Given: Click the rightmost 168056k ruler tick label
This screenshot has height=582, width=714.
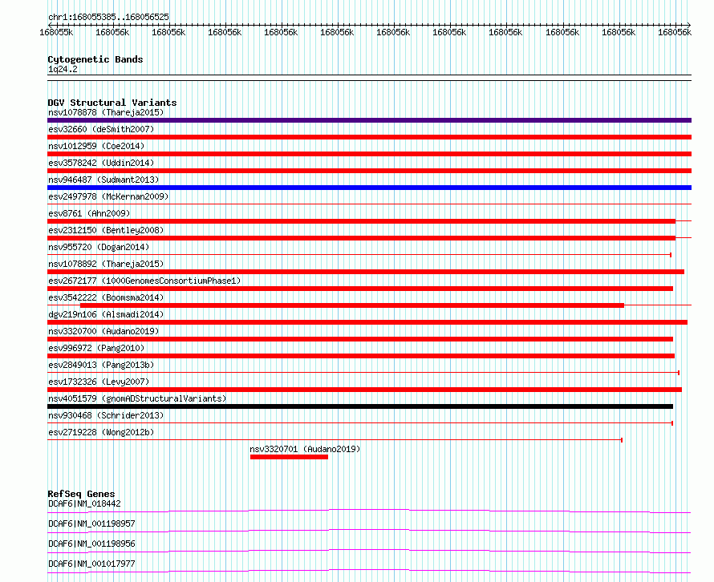Looking at the screenshot, I should [675, 32].
